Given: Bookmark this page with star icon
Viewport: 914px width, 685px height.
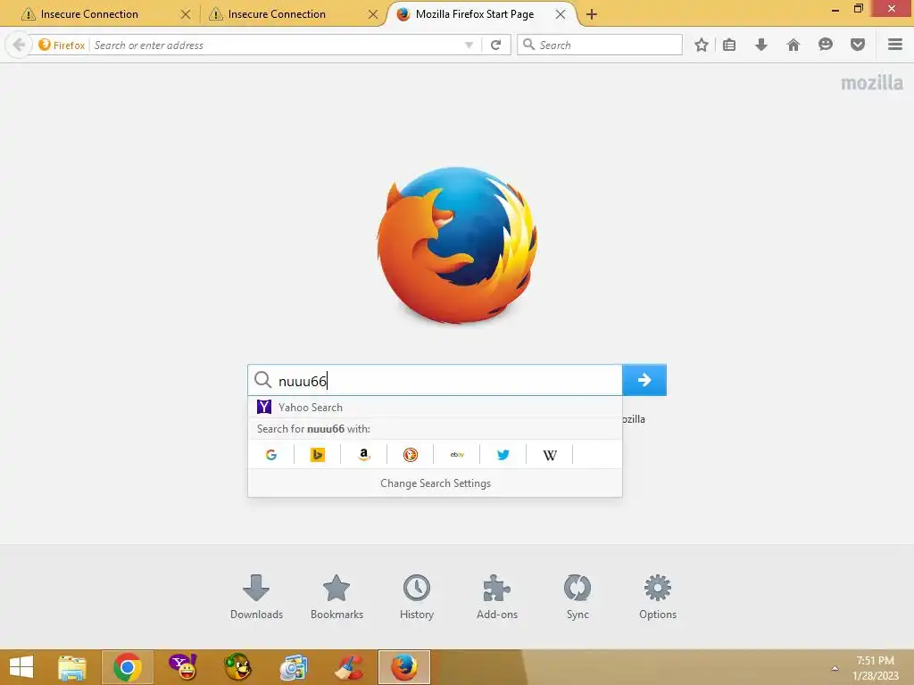Looking at the screenshot, I should click(x=702, y=45).
